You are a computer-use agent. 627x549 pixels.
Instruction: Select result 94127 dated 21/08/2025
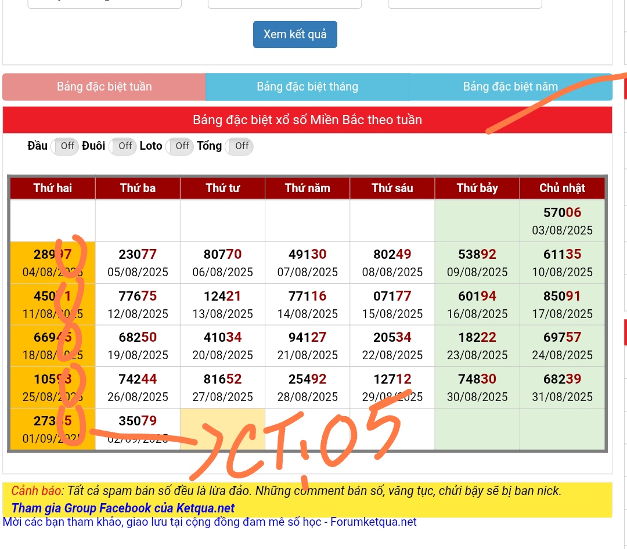pyautogui.click(x=307, y=346)
